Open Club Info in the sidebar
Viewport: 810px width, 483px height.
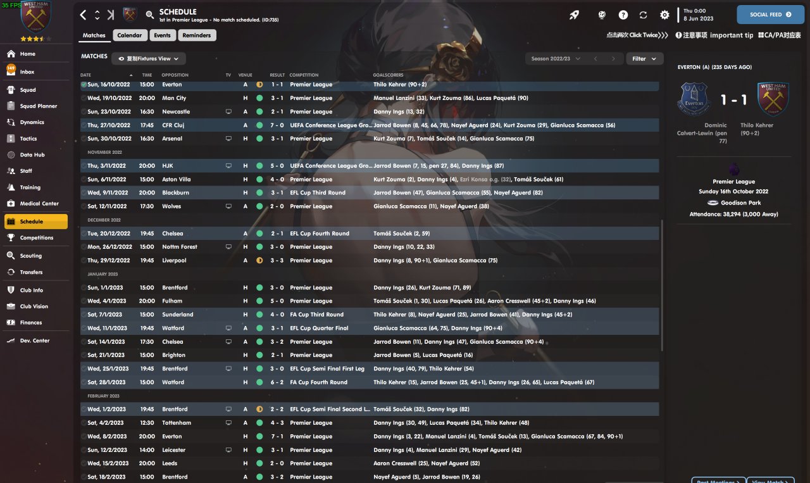click(x=37, y=290)
